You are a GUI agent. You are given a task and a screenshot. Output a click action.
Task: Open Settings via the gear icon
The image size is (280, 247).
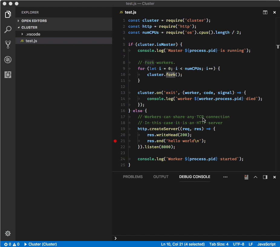tap(8, 233)
